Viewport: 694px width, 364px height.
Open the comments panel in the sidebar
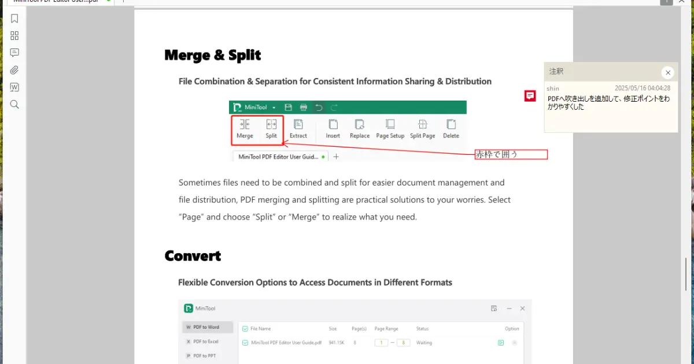(x=14, y=53)
